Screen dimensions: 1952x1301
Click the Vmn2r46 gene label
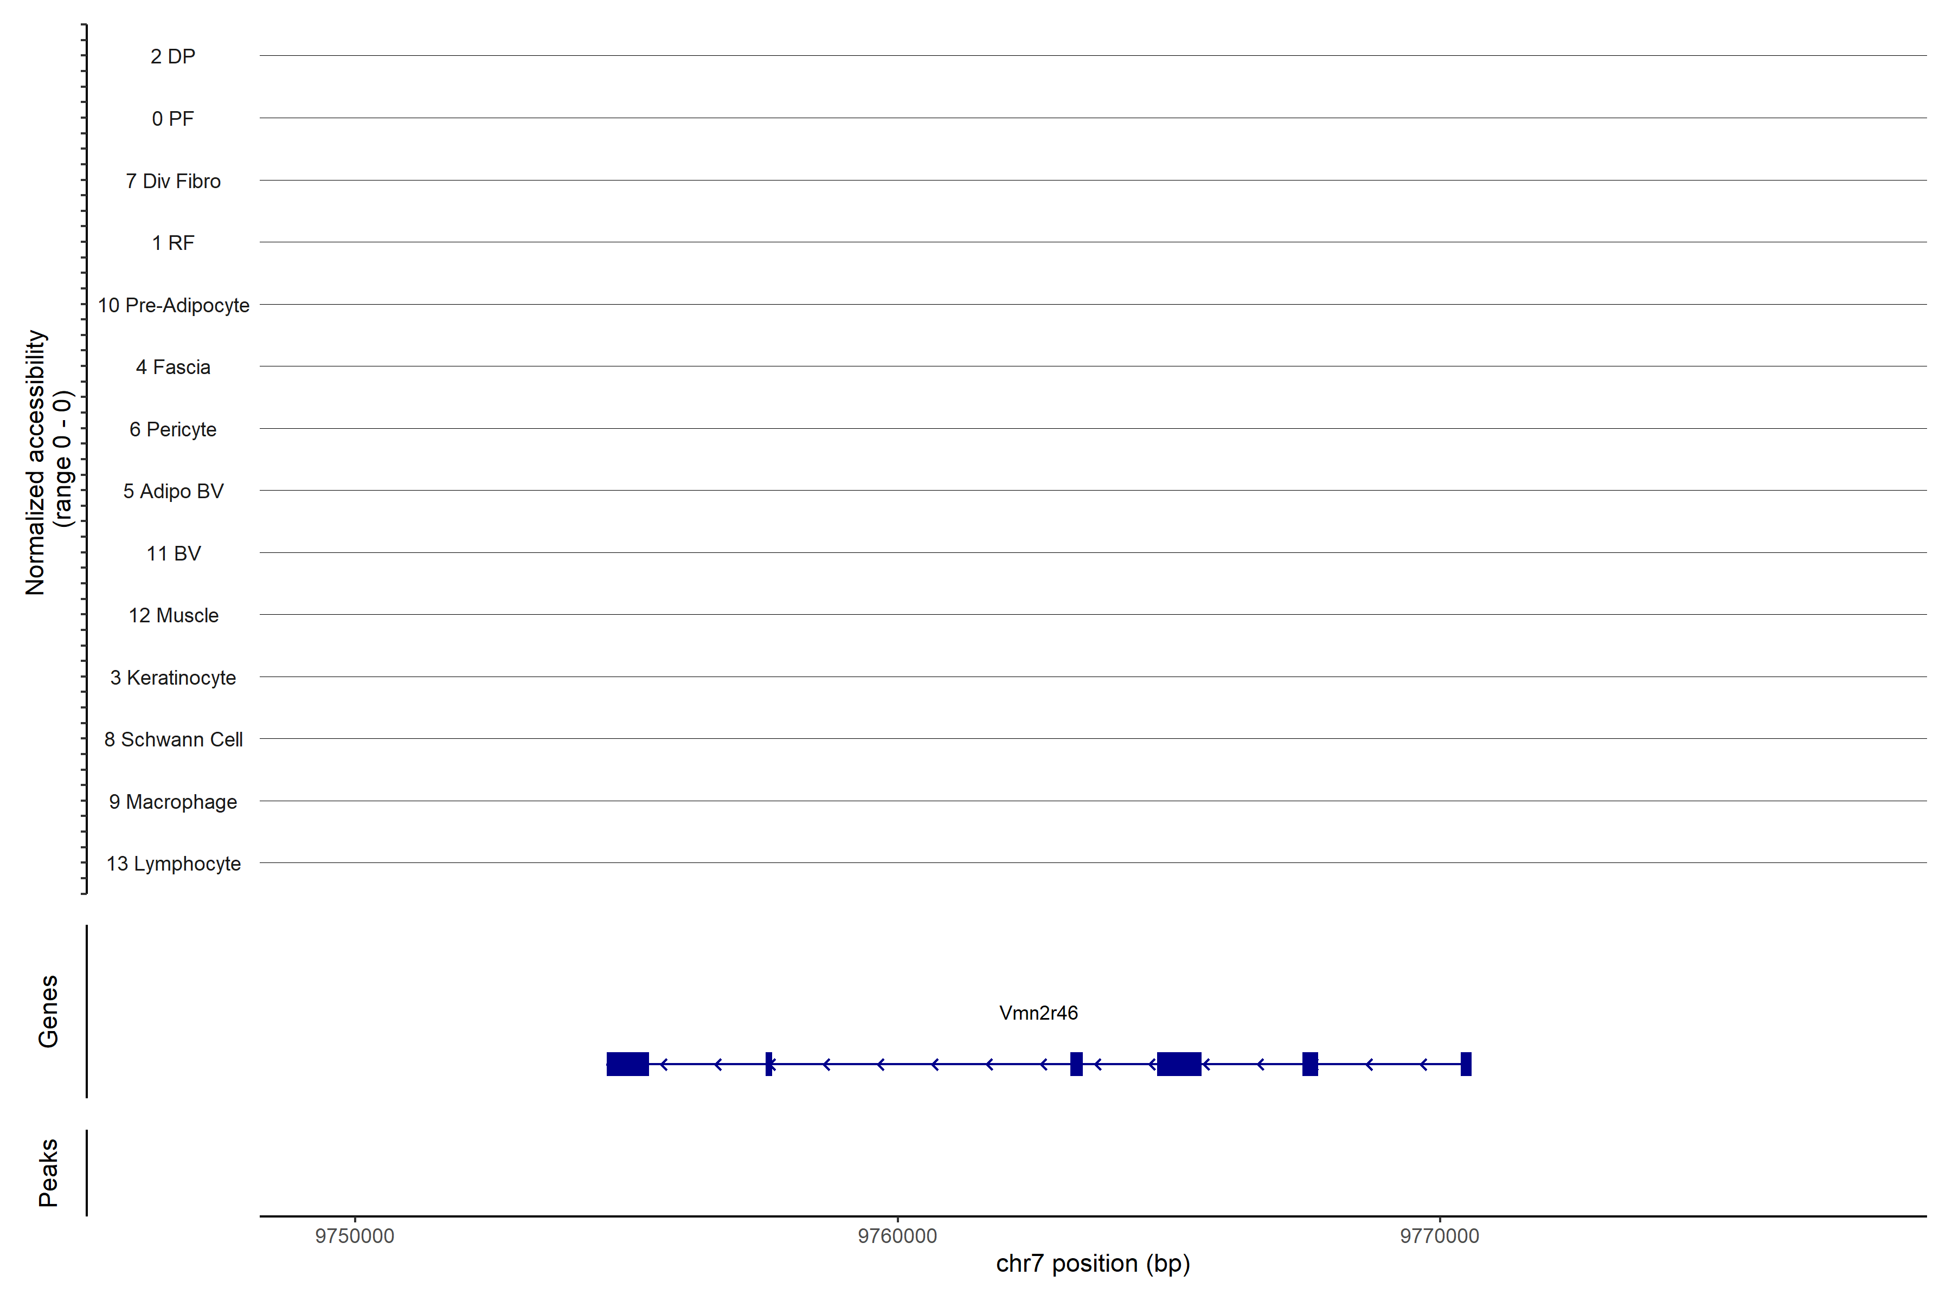1038,1012
